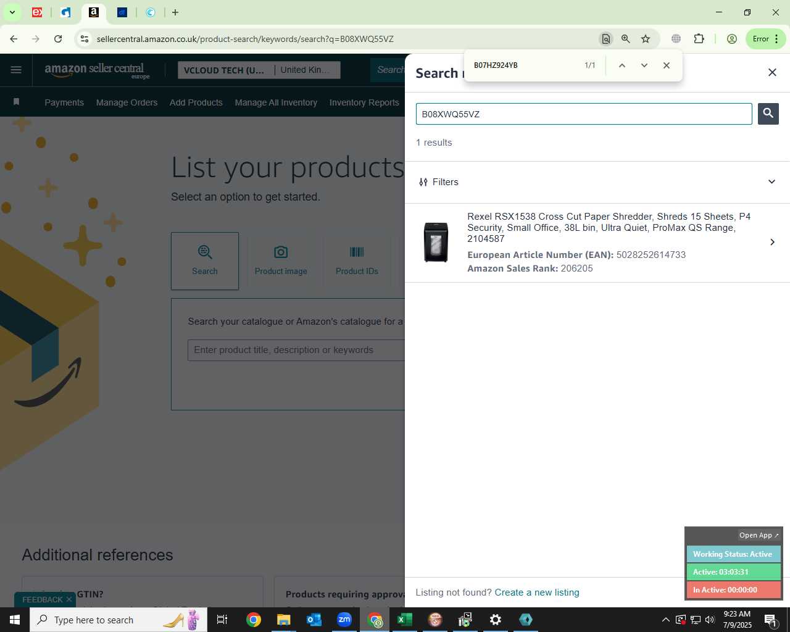Click the find bar text field with B07HZ924YB
The image size is (790, 632).
(x=525, y=65)
